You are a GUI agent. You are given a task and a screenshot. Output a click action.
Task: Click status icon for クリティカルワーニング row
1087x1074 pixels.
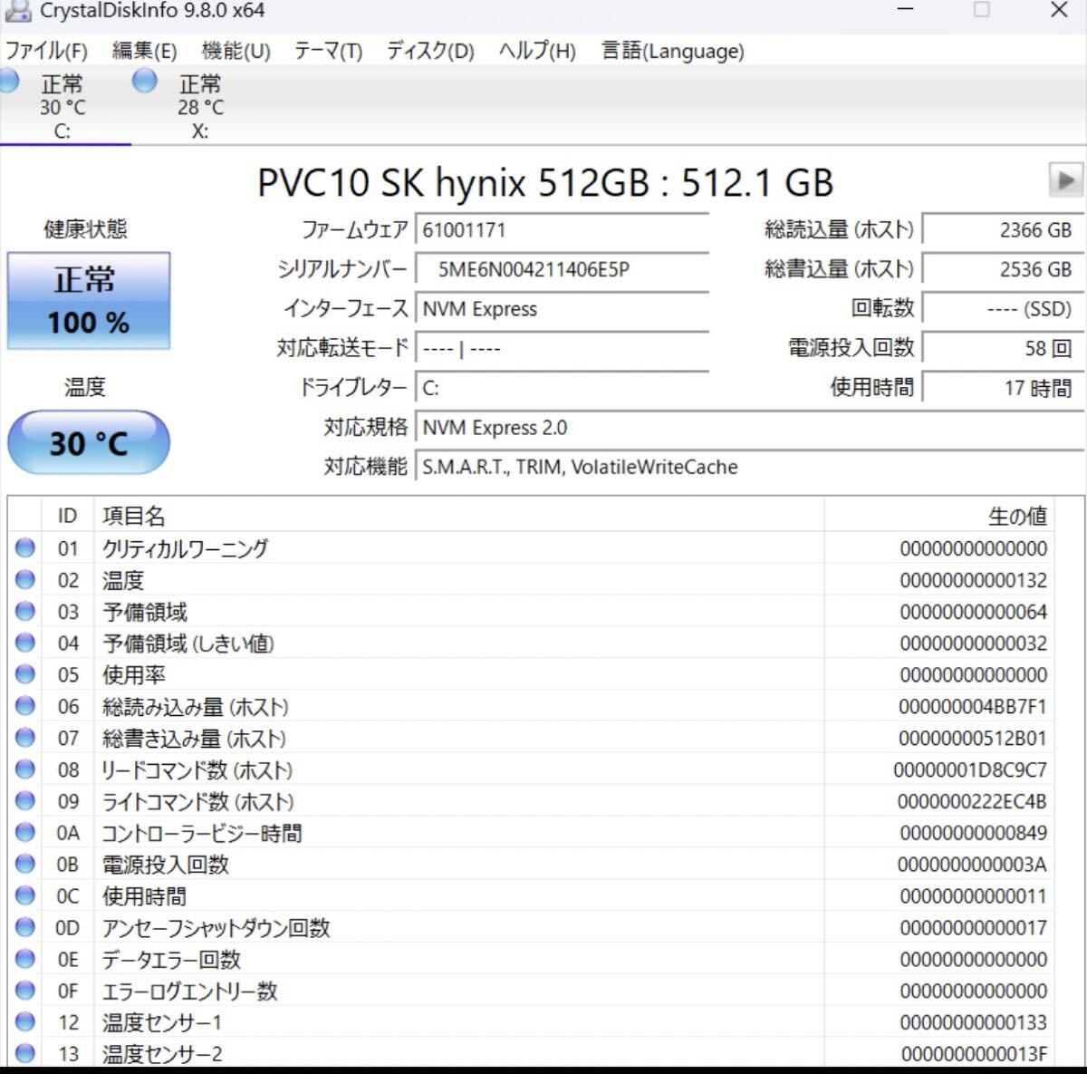[x=25, y=547]
